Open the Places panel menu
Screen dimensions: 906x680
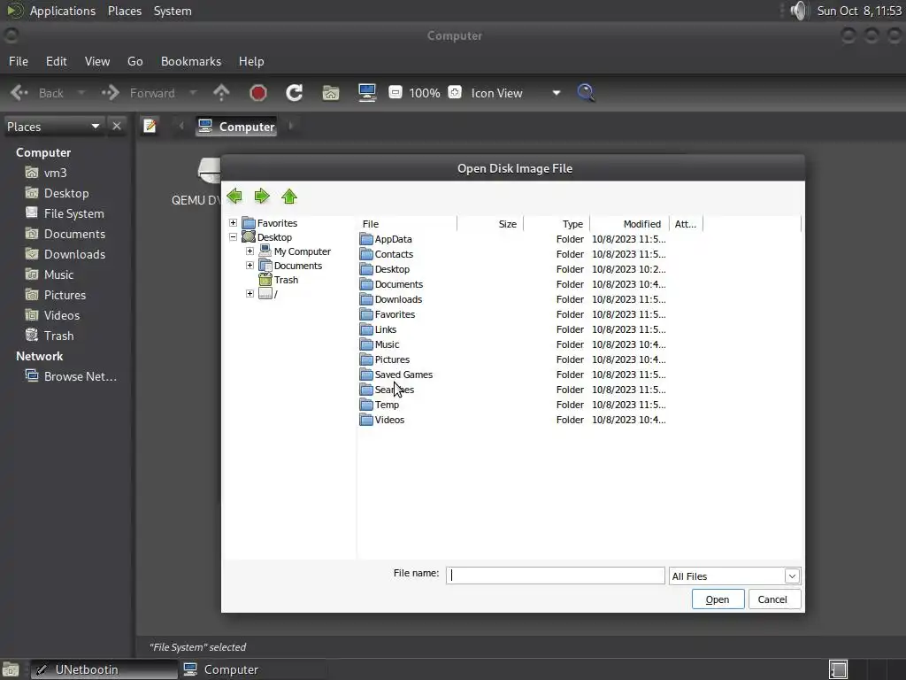click(125, 11)
